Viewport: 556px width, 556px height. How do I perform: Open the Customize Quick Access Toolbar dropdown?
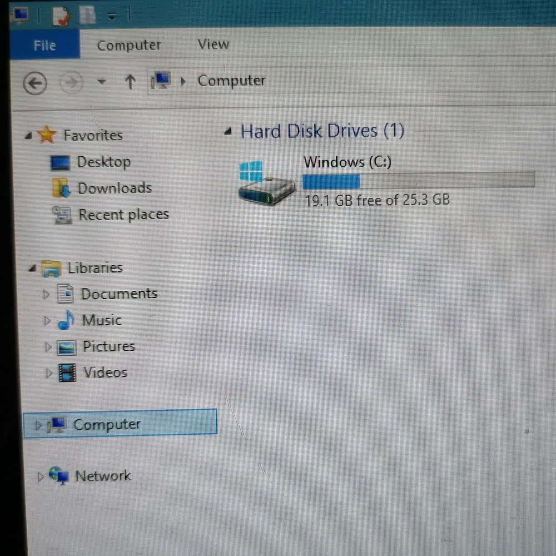tap(112, 16)
